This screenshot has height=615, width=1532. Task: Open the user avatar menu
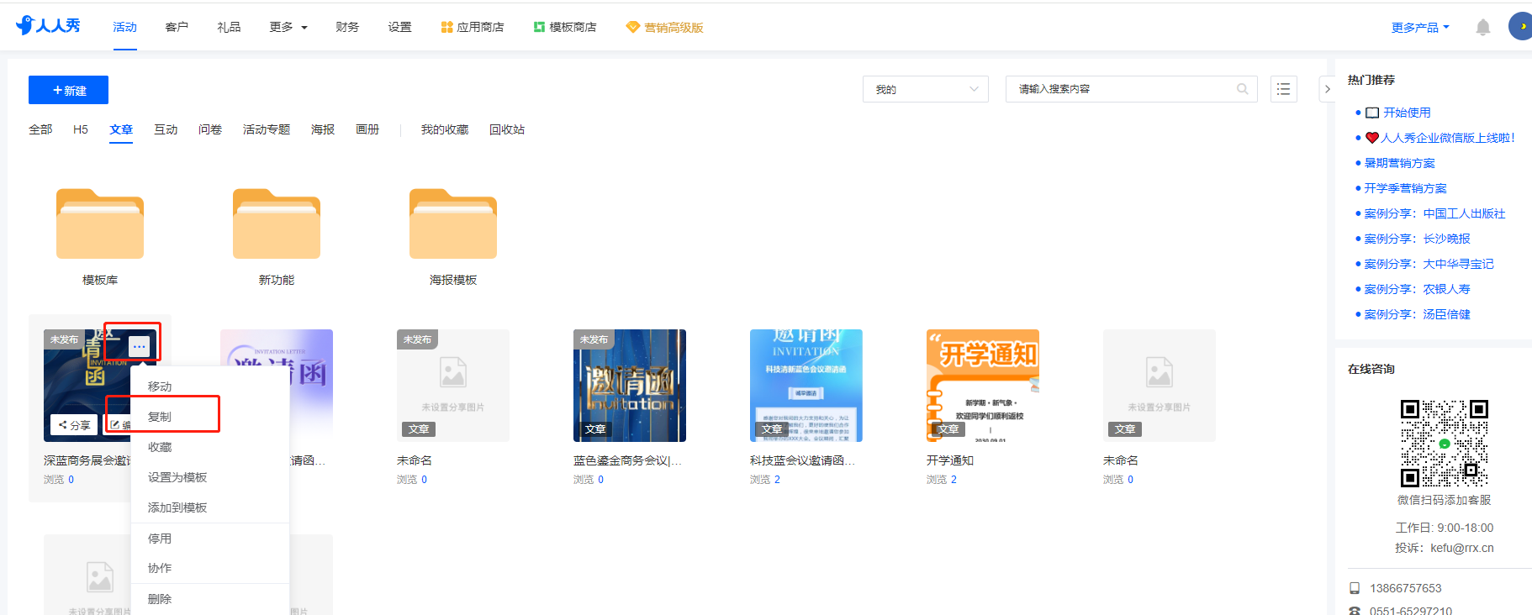(1520, 26)
